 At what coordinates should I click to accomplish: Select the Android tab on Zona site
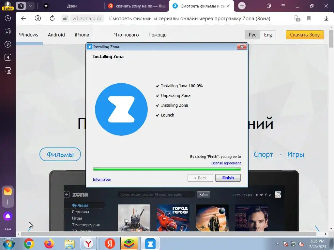click(56, 35)
